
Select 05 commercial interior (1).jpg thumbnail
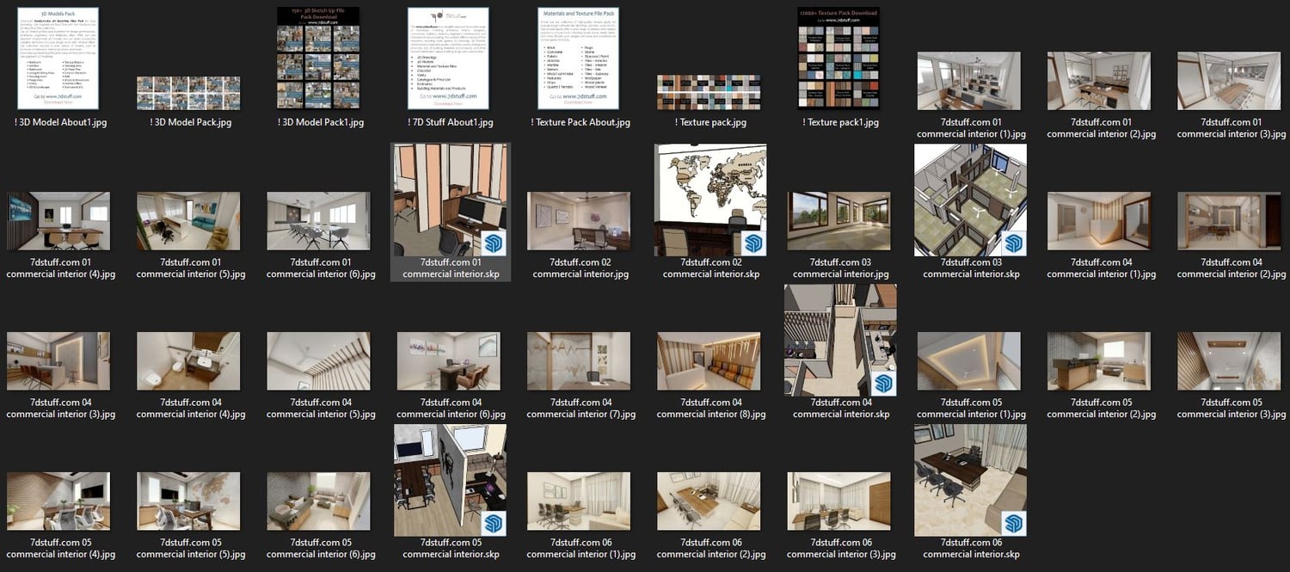[969, 361]
